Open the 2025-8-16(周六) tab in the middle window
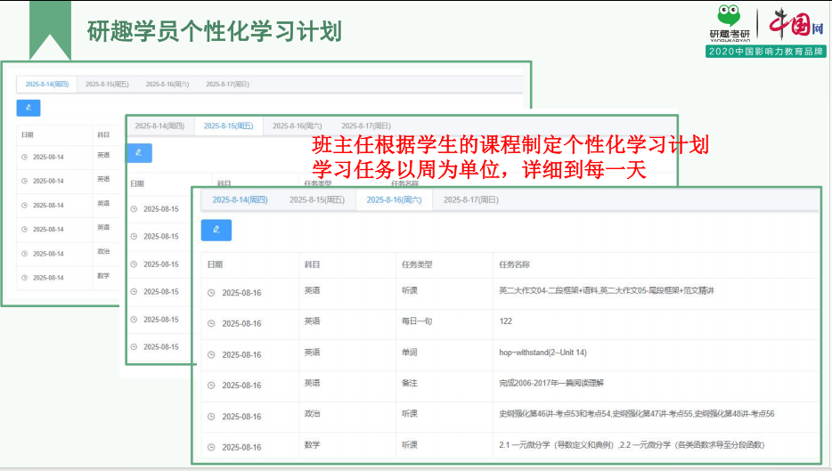The height and width of the screenshot is (471, 832). (298, 126)
